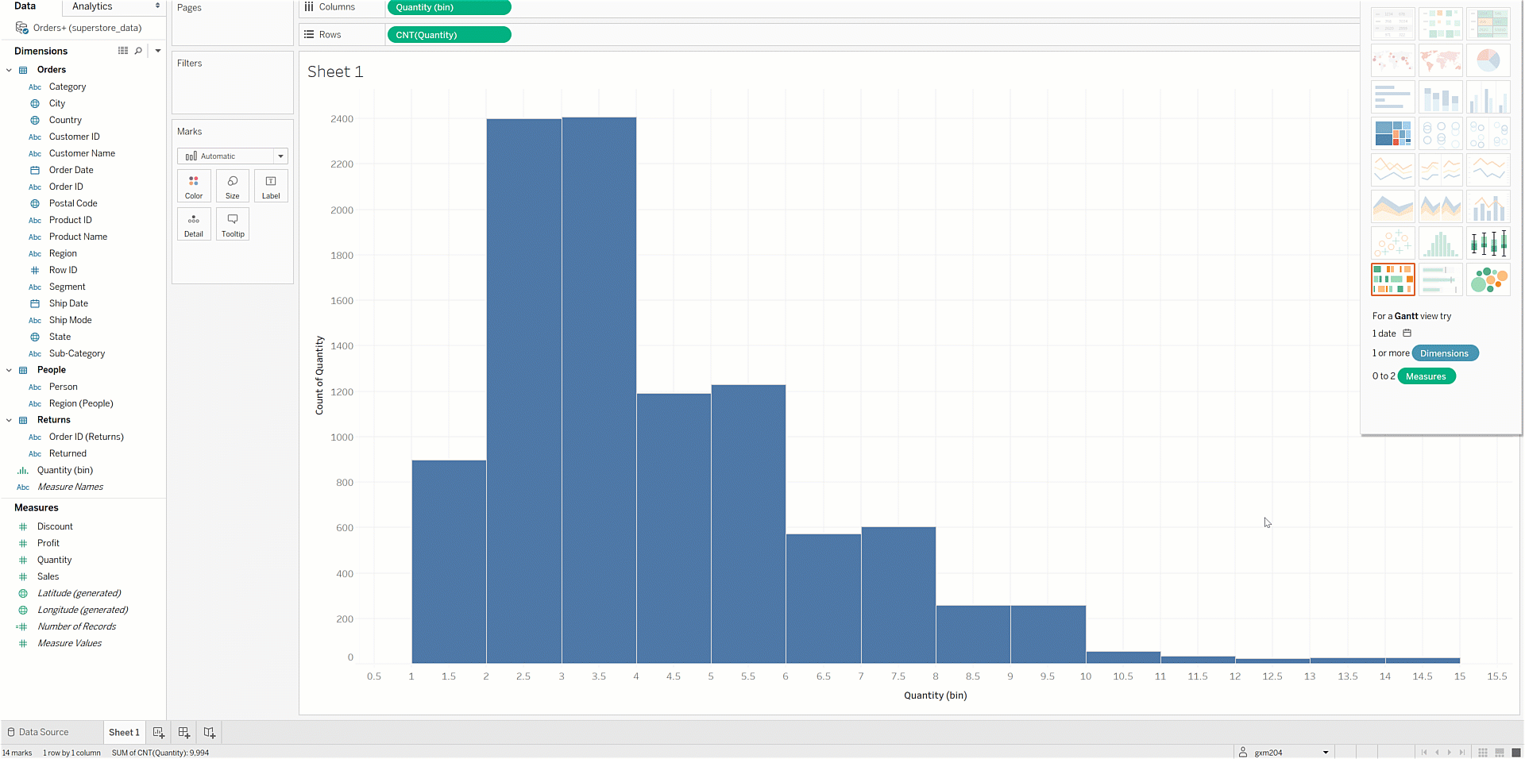Create a new dashboard

coord(184,733)
